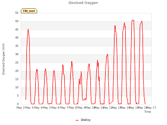Click the y-axis value 20
Screen dimensions: 167x125
17,71
